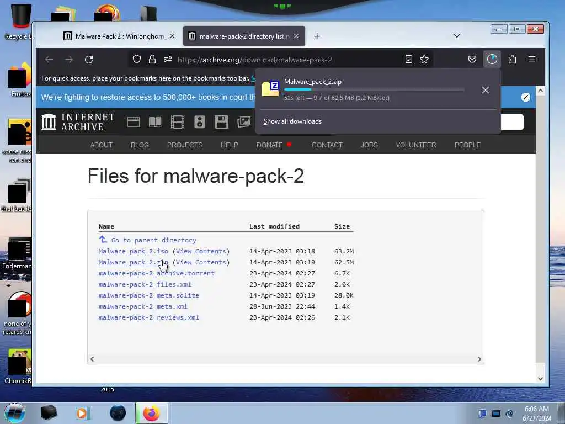Open the HELP menu item

(229, 145)
